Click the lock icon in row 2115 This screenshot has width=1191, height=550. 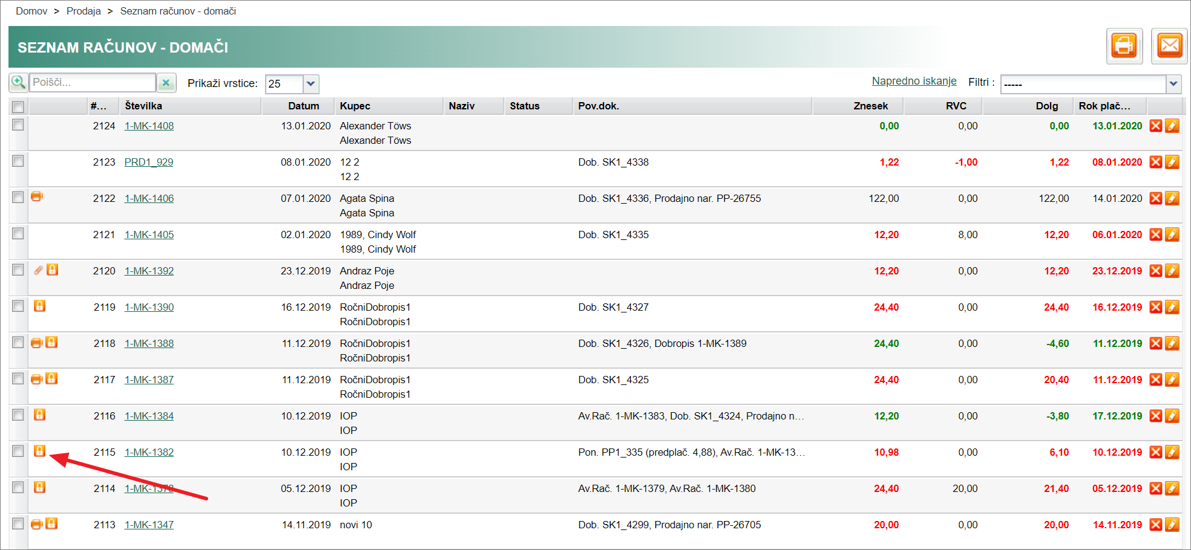coord(39,451)
